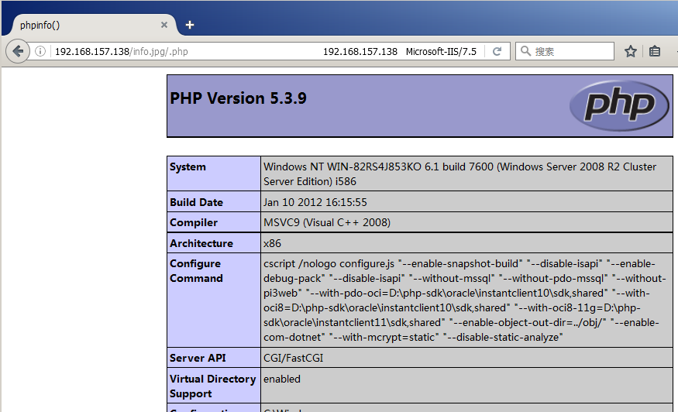Close the phpinfo() tab
Image resolution: width=678 pixels, height=412 pixels.
point(164,25)
